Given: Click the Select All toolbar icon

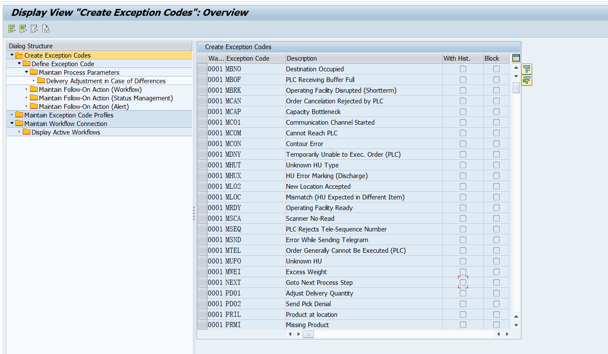Looking at the screenshot, I should (x=12, y=29).
